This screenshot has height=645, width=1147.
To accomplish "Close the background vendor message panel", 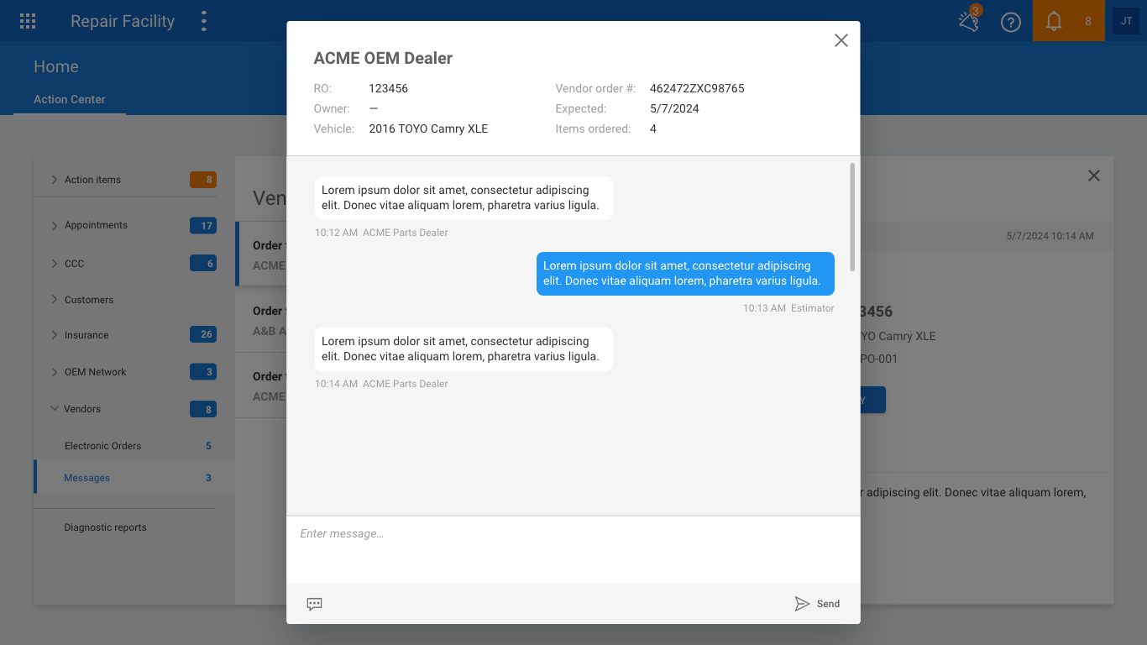I will pyautogui.click(x=1093, y=176).
